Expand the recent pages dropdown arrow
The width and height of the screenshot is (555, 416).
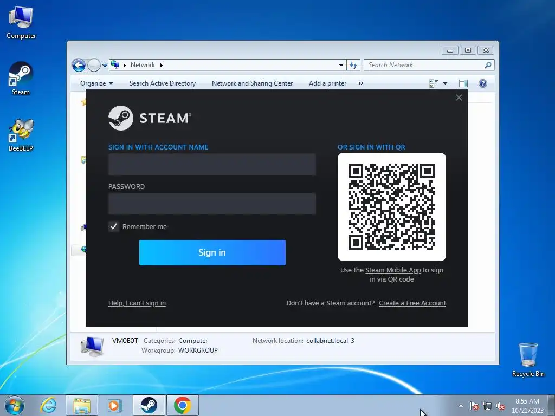click(105, 66)
